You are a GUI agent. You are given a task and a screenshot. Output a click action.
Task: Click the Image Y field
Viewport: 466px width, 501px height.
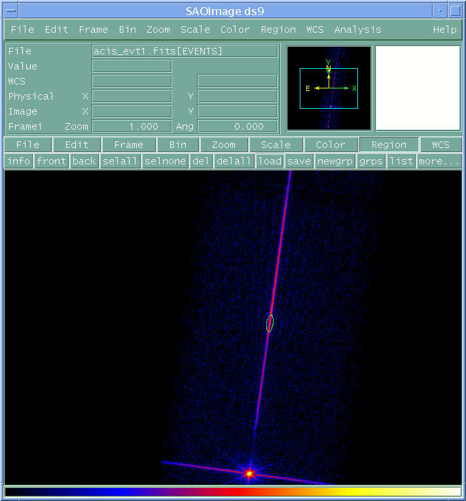point(238,111)
